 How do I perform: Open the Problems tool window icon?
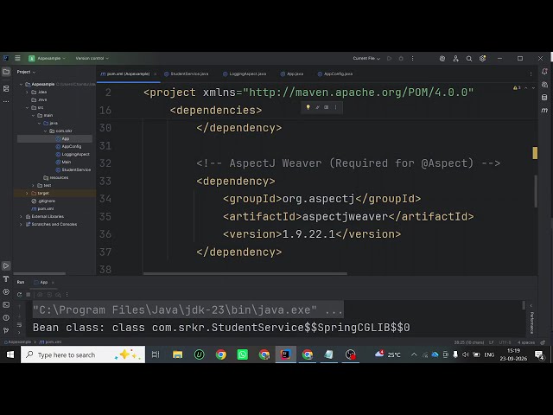[6, 317]
